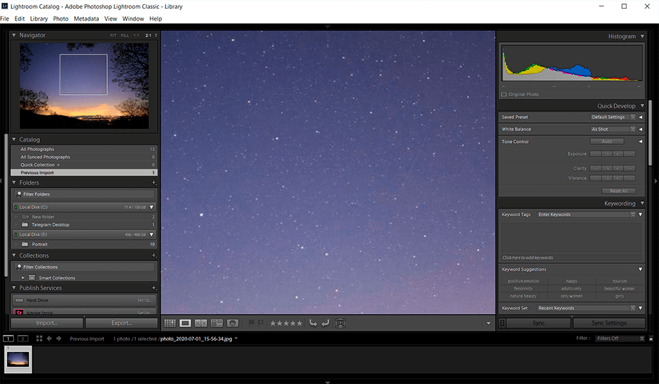Collapse the Folders panel
Viewport: 659px width, 384px height.
click(14, 183)
